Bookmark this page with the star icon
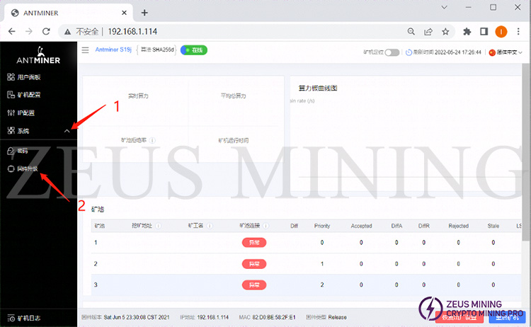 point(445,31)
